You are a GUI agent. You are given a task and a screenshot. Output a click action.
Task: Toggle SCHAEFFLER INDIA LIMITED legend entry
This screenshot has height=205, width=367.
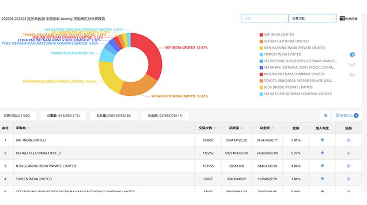pyautogui.click(x=284, y=41)
